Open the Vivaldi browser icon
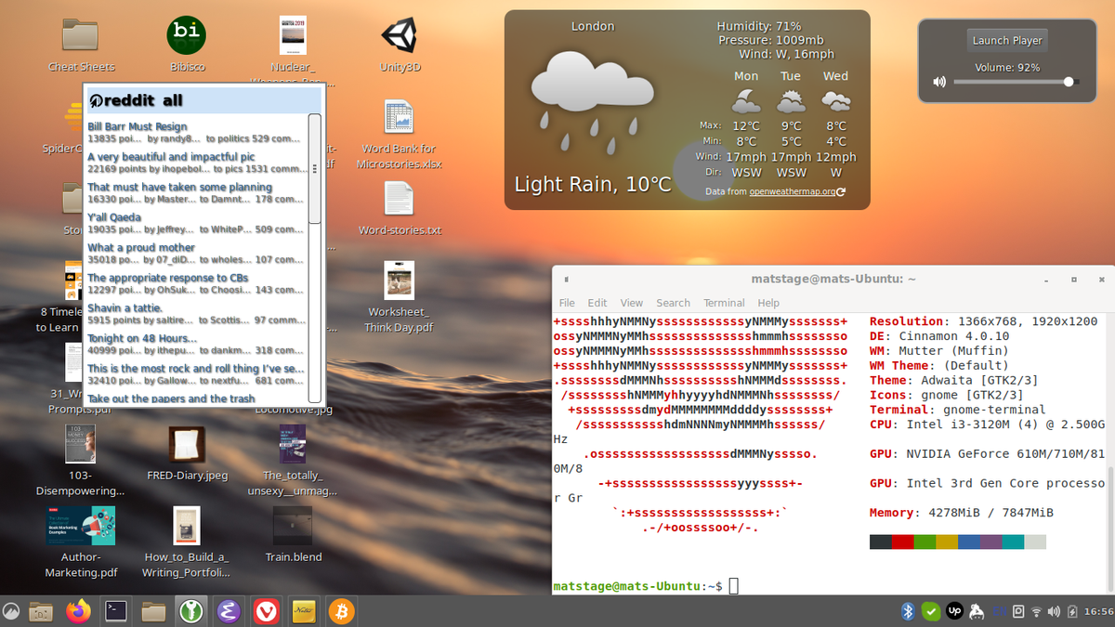 (266, 611)
